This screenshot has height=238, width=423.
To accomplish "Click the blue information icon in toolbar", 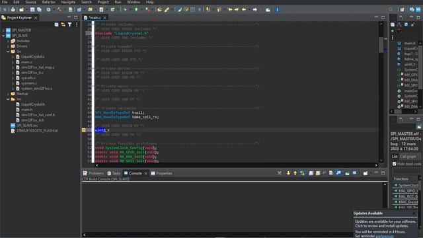I will click(277, 9).
